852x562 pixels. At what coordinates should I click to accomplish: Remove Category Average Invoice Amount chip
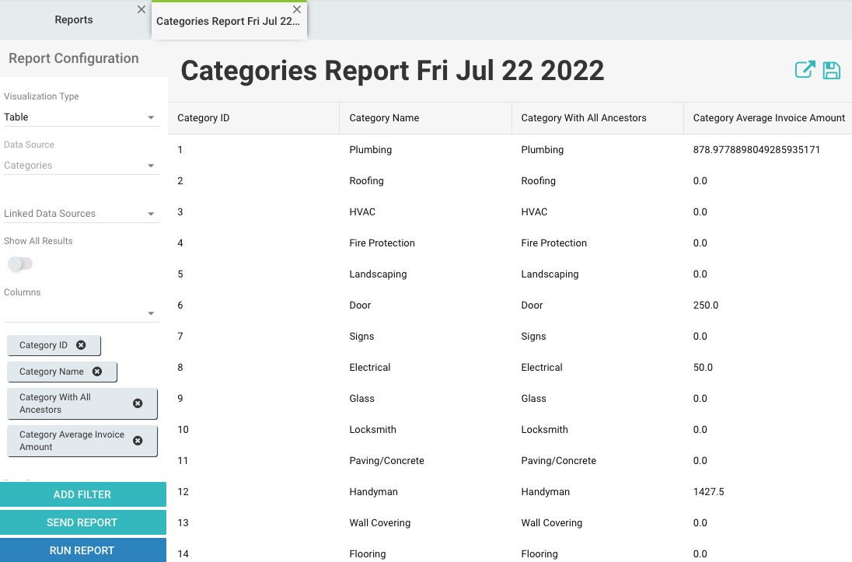138,441
